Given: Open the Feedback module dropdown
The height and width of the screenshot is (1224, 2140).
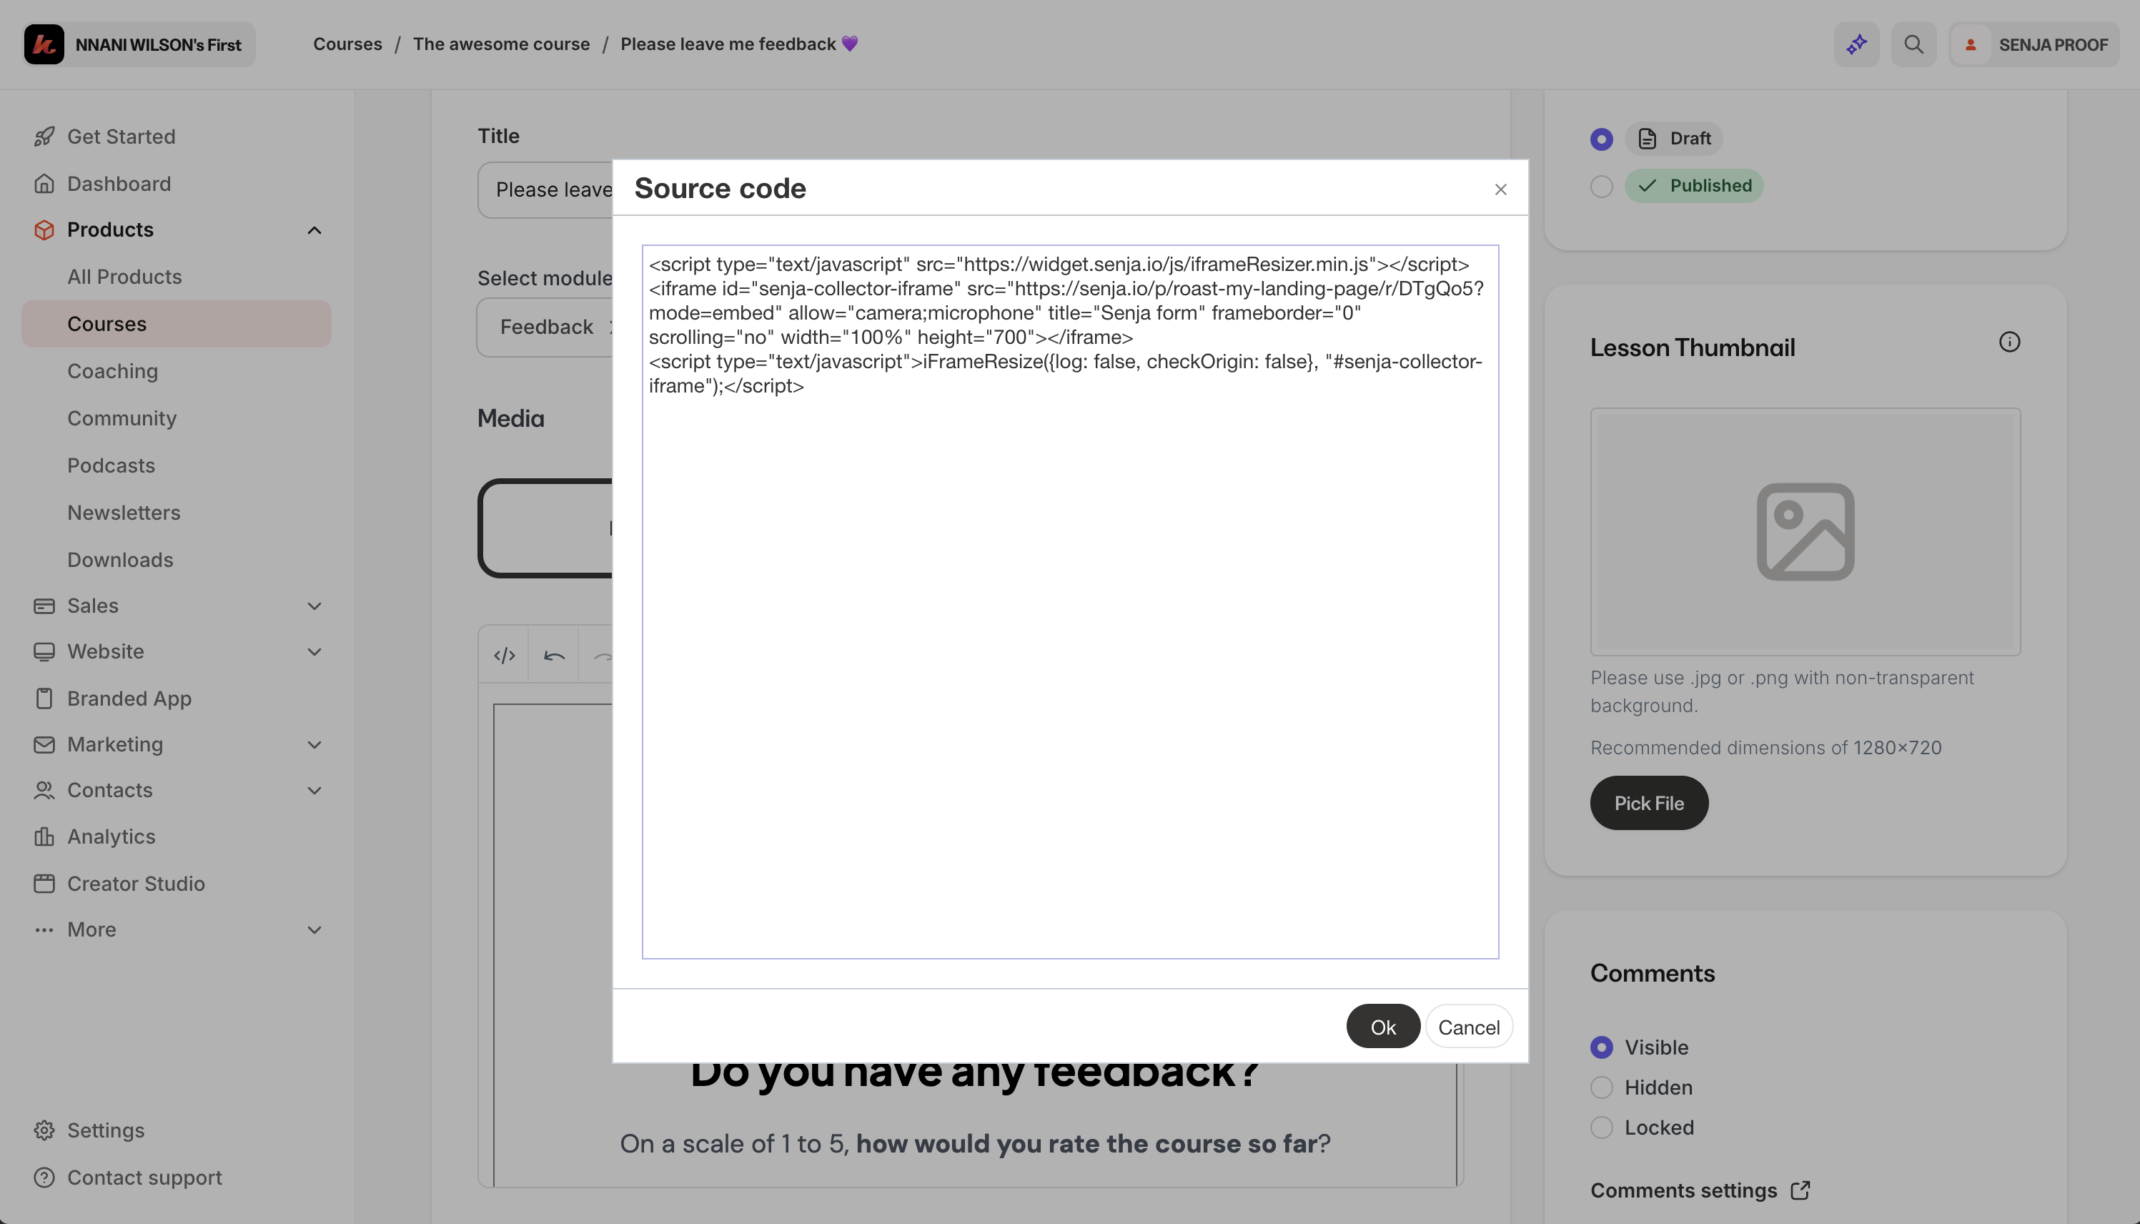Looking at the screenshot, I should tap(546, 327).
